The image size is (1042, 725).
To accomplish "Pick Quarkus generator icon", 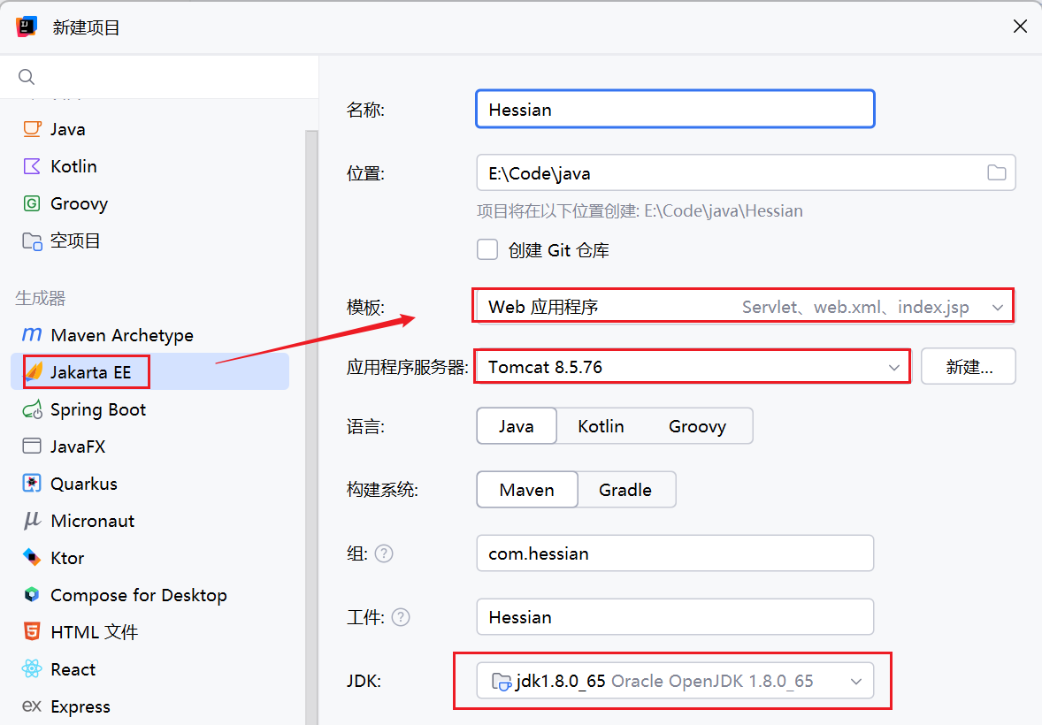I will coord(32,484).
